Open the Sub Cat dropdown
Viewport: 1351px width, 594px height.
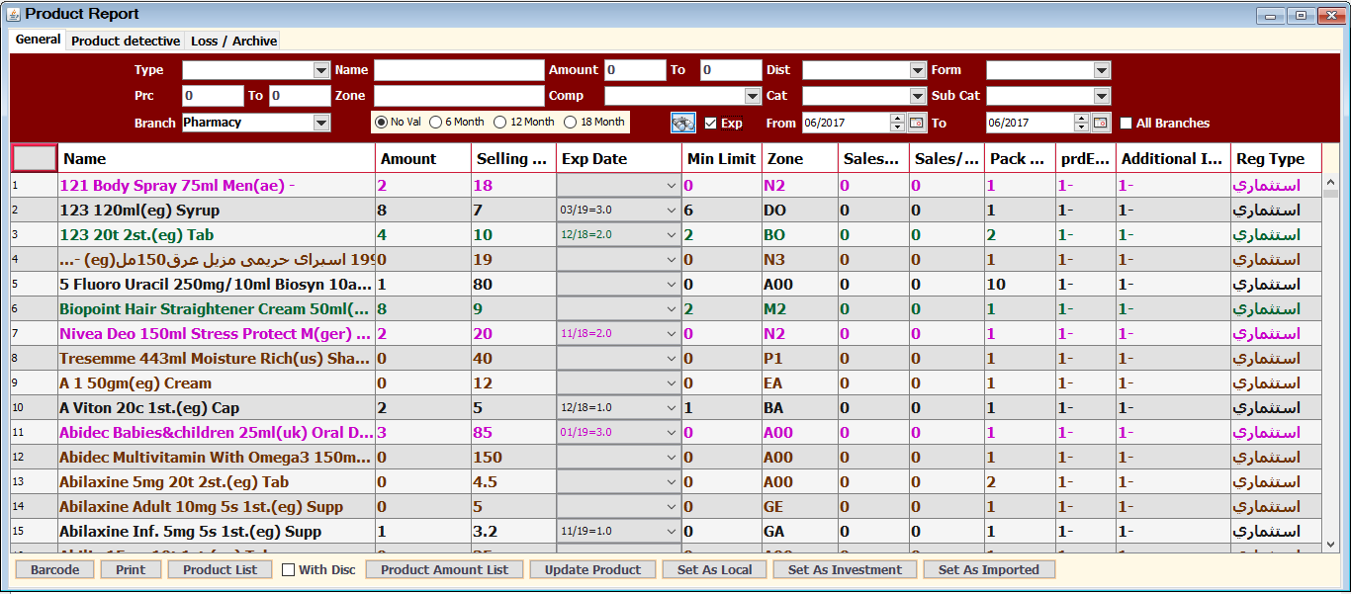point(1102,96)
